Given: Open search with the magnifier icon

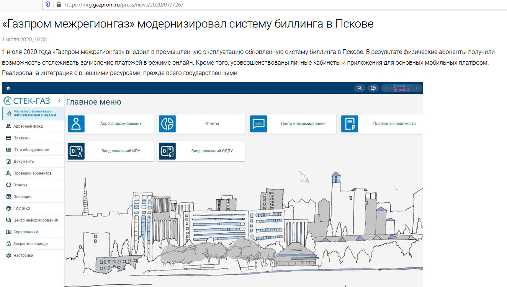Looking at the screenshot, I should click(x=360, y=88).
